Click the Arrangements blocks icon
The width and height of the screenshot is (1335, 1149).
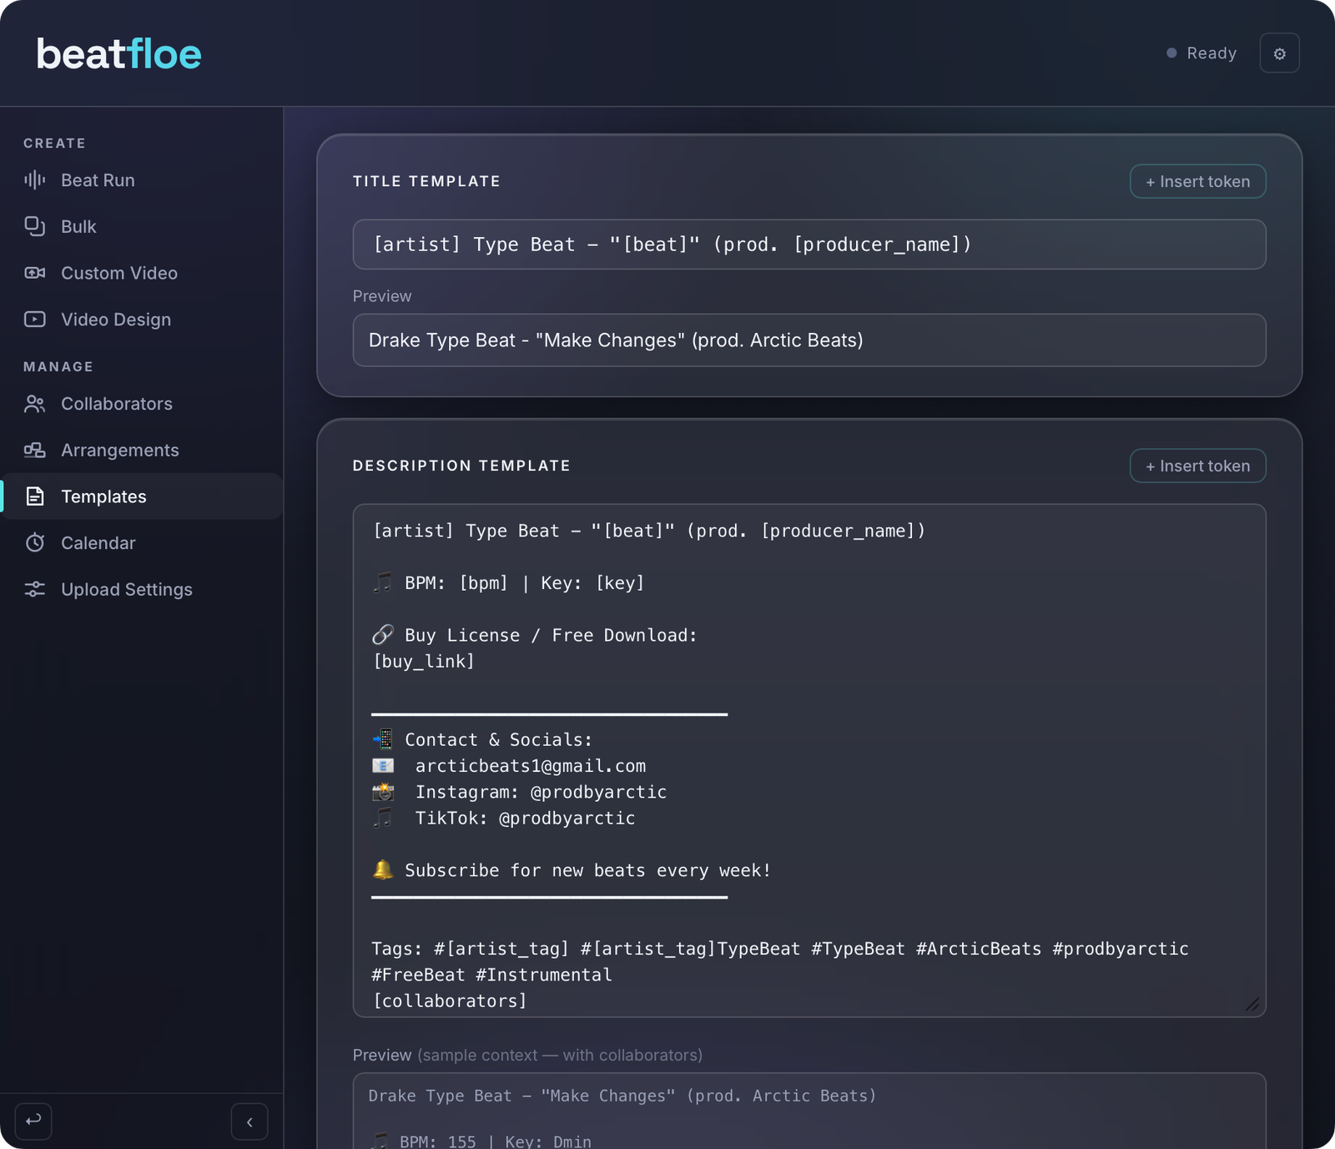34,451
